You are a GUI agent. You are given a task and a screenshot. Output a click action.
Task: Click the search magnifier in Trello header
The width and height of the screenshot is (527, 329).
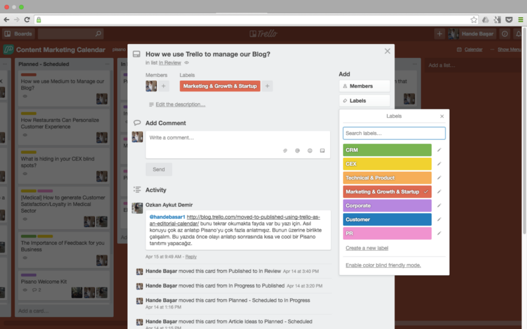[x=98, y=34]
